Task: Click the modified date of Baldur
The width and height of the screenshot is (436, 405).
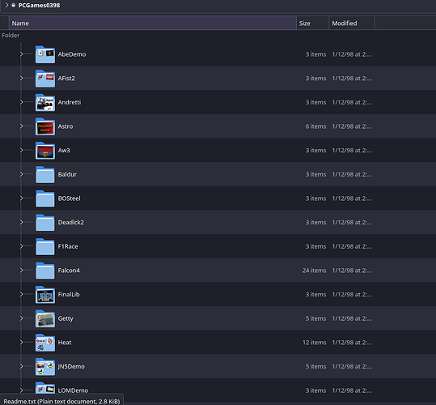Action: tap(352, 174)
